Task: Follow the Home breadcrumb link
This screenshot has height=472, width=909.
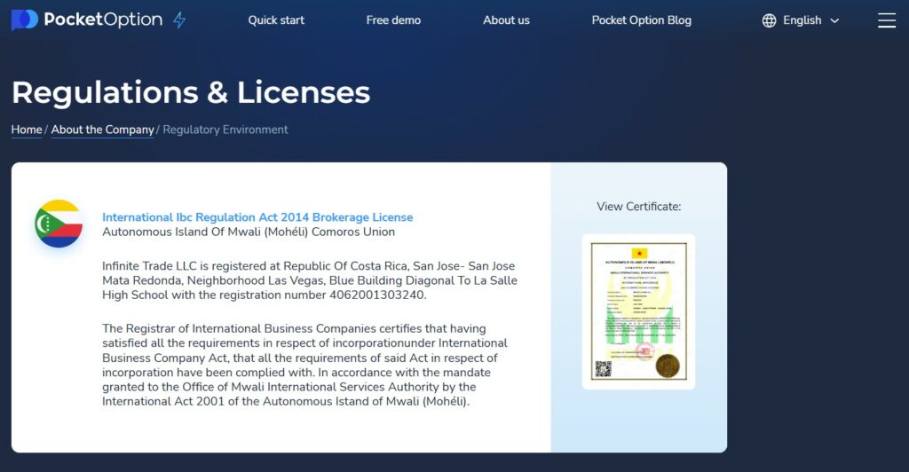Action: [27, 130]
